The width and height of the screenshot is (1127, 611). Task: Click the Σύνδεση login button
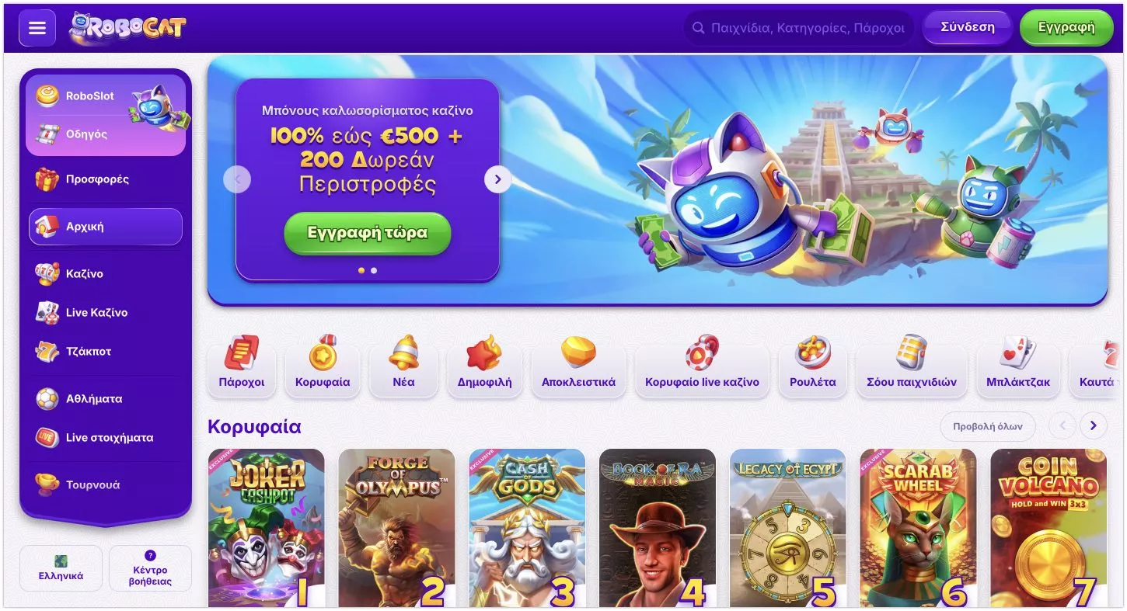click(x=968, y=27)
